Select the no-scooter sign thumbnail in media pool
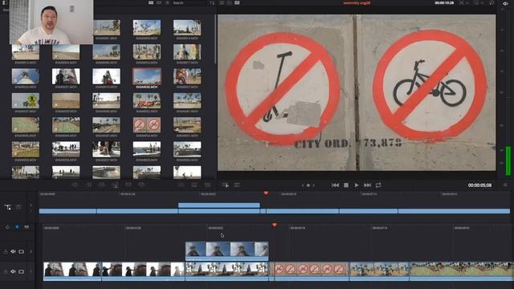This screenshot has width=514, height=289. pyautogui.click(x=146, y=125)
